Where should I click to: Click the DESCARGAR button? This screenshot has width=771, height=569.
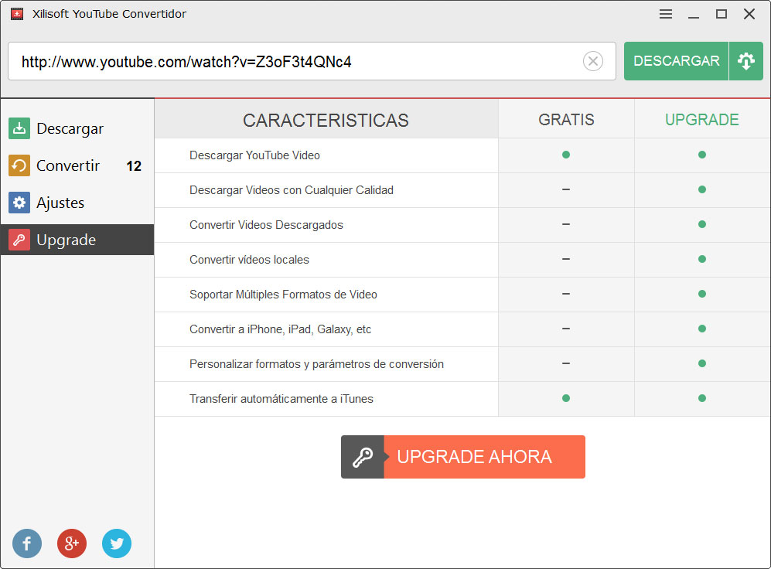(x=676, y=61)
